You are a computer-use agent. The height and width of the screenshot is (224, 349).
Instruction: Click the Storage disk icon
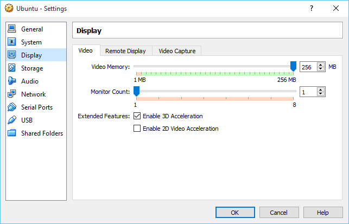tap(11, 68)
